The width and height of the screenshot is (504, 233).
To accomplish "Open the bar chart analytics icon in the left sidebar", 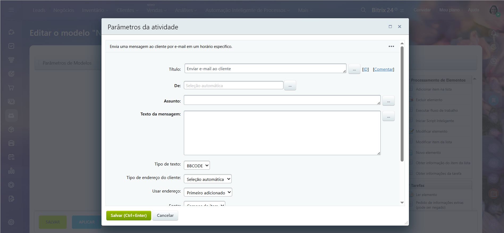I will coord(11,171).
